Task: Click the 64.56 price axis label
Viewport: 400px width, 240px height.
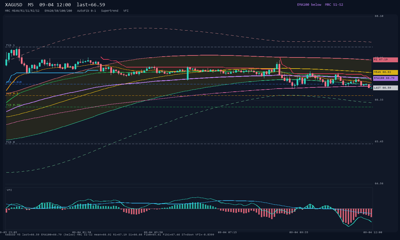Action: coord(379,184)
